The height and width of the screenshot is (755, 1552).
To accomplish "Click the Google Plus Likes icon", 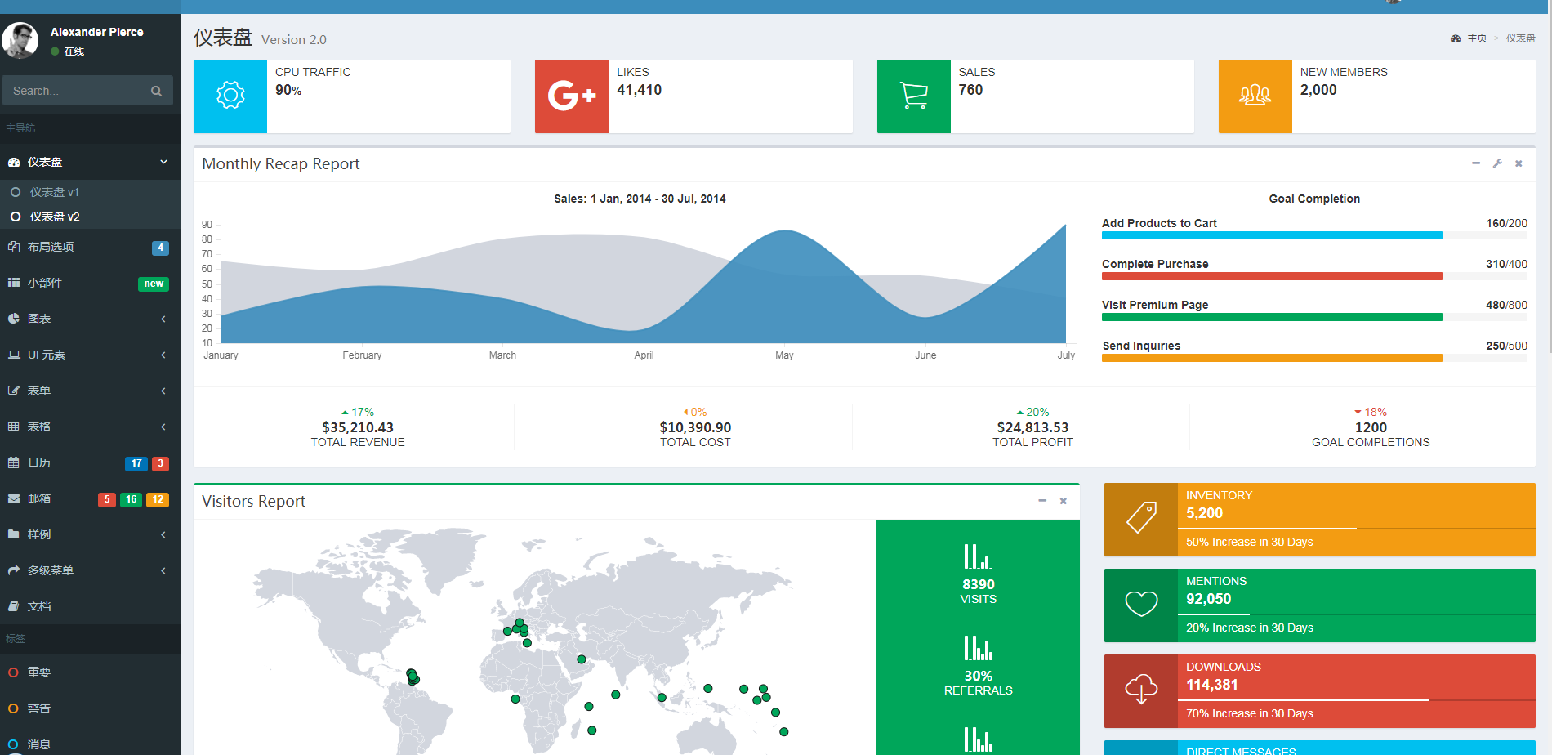I will 572,96.
